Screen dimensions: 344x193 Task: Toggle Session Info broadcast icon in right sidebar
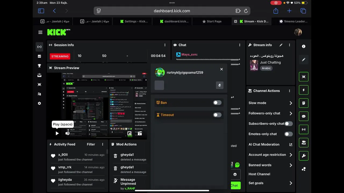304,129
